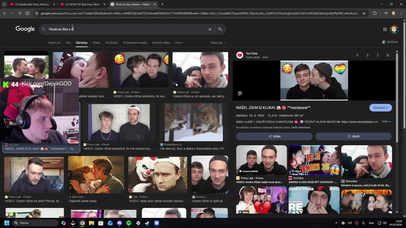The height and width of the screenshot is (228, 406).
Task: Click the Sdílet share button
Action: pyautogui.click(x=274, y=136)
